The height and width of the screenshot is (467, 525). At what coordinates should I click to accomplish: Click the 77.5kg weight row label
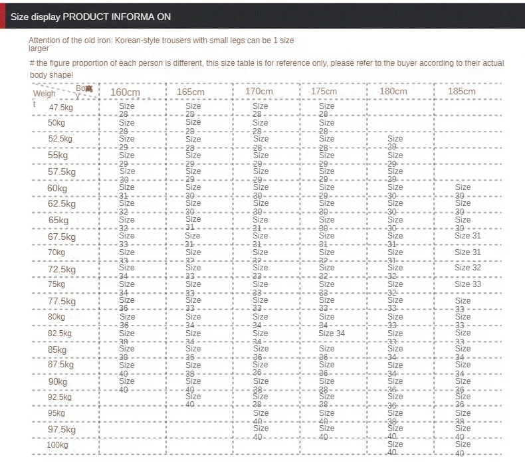62,301
